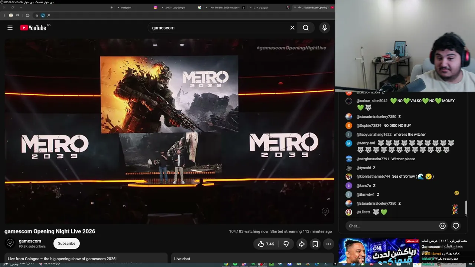Open @Sophie73839's chat username

(x=369, y=126)
